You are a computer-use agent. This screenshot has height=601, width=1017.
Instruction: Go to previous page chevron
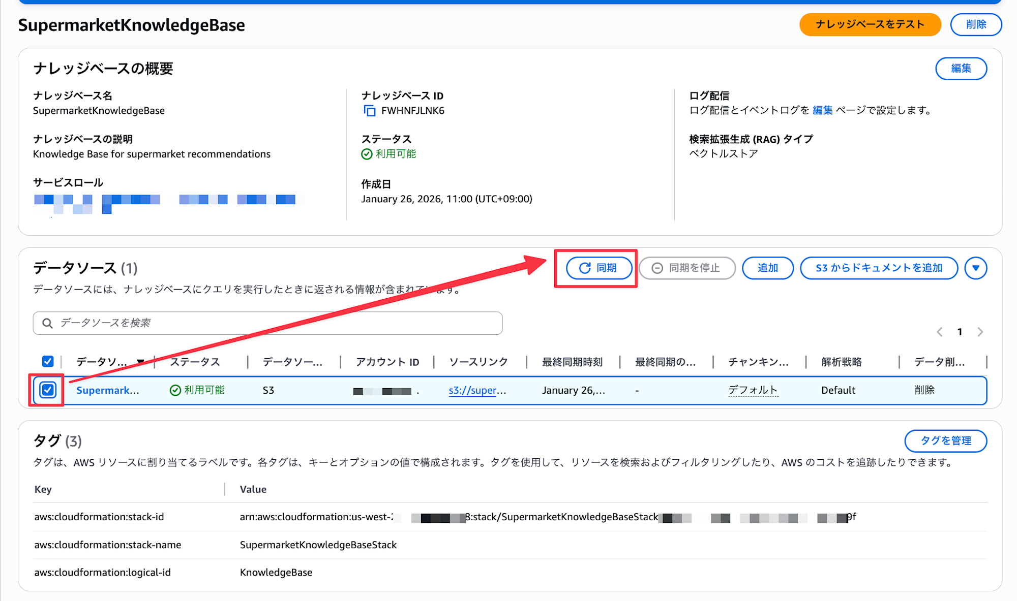[x=940, y=332]
